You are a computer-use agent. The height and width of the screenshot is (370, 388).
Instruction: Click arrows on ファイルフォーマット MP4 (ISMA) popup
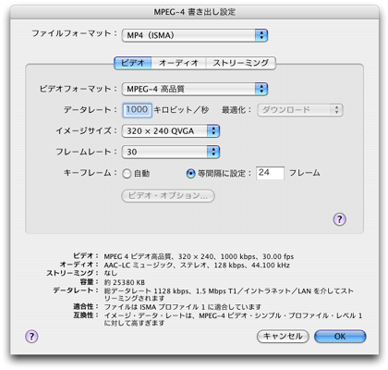click(x=261, y=35)
